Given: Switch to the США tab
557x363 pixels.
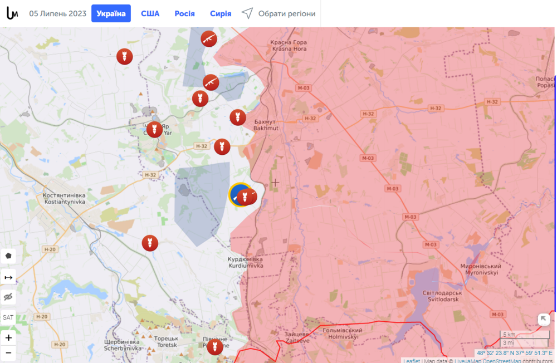Looking at the screenshot, I should coord(150,13).
